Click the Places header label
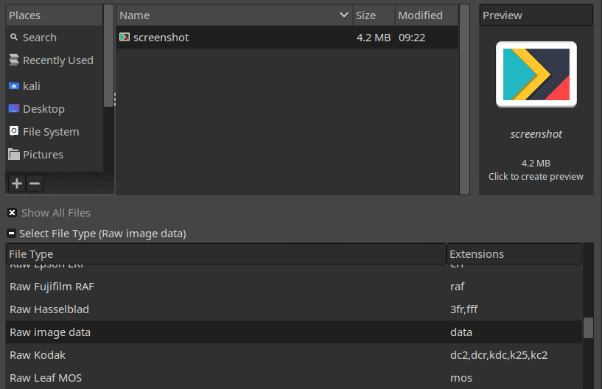 tap(24, 15)
